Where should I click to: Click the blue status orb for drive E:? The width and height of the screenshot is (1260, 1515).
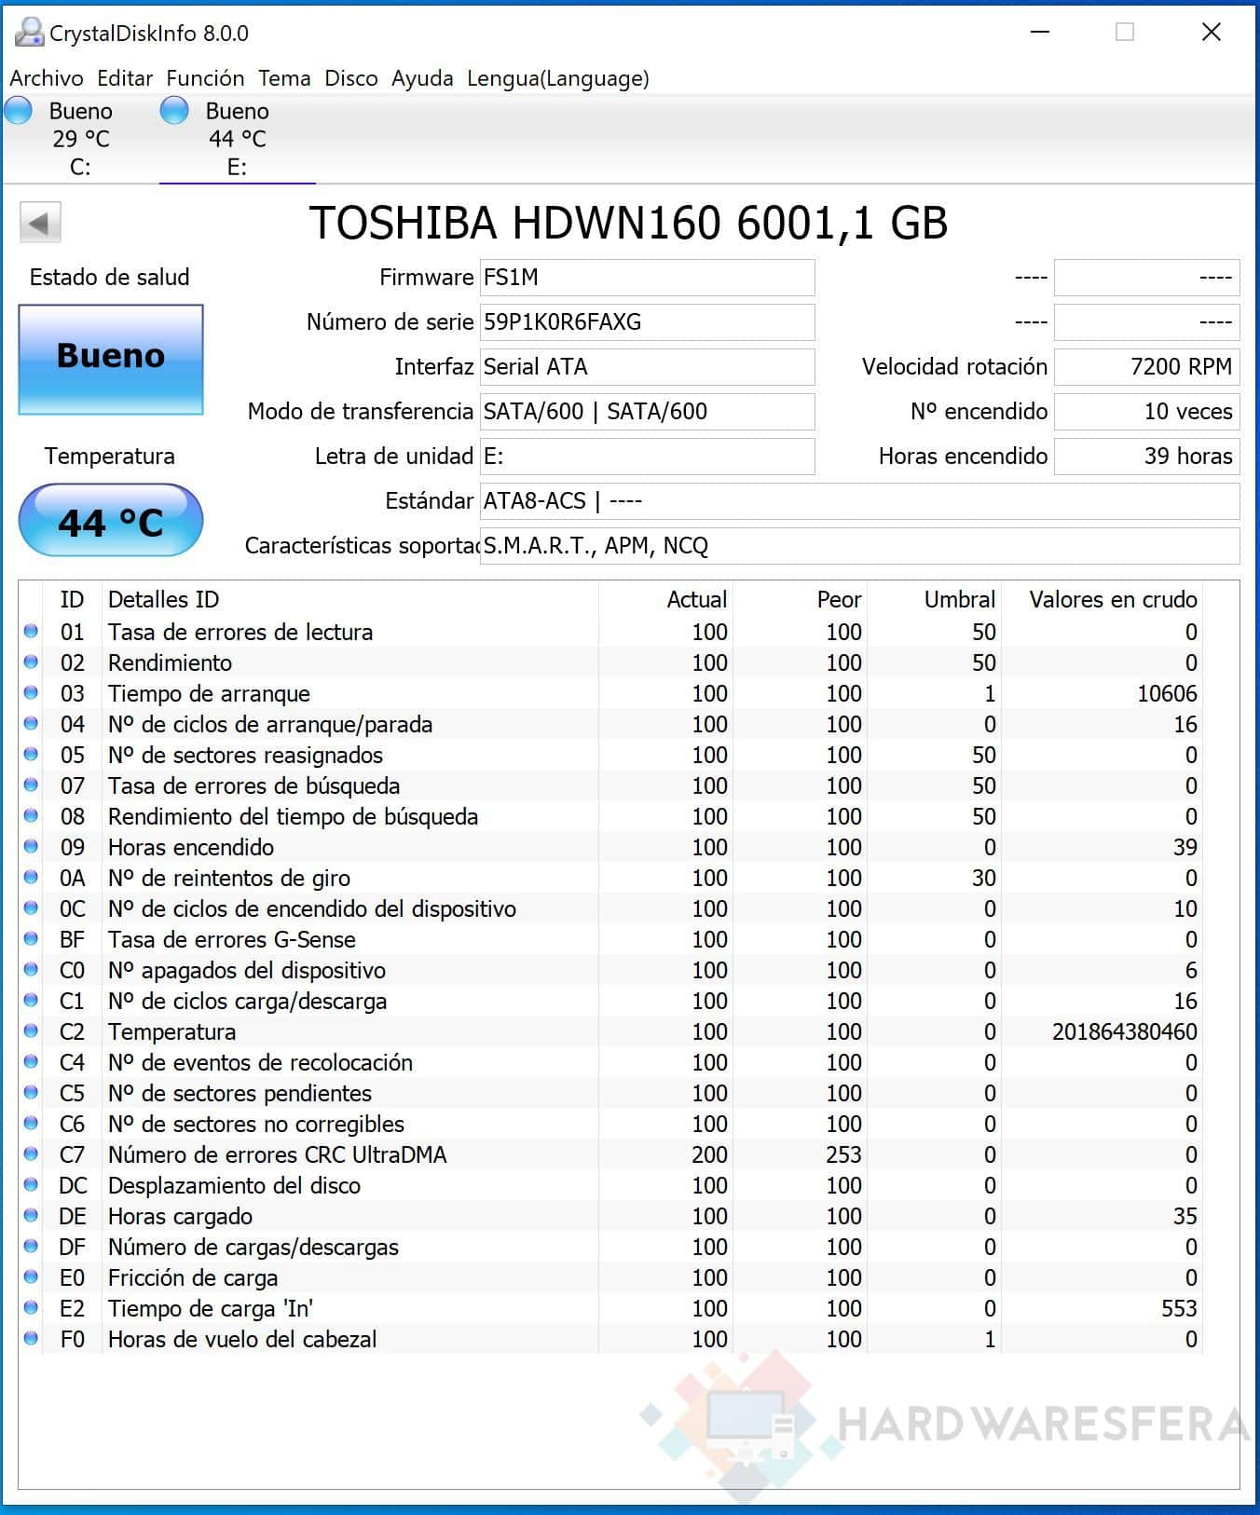[x=174, y=111]
